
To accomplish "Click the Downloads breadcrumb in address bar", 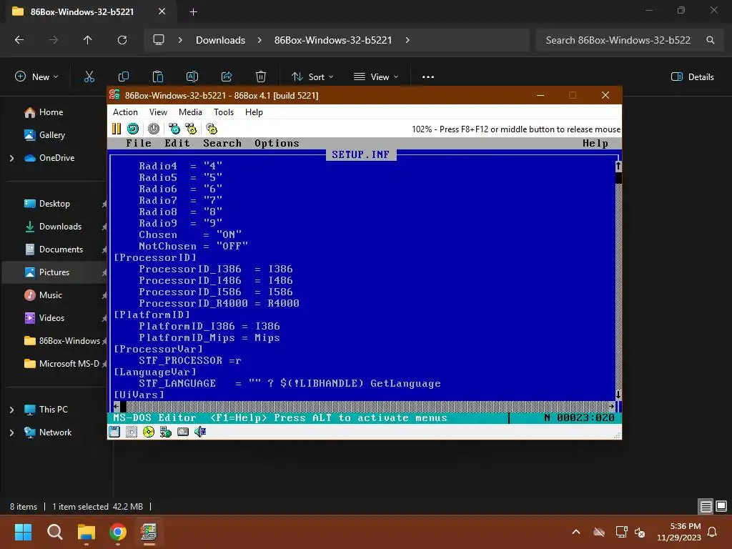I will coord(220,40).
